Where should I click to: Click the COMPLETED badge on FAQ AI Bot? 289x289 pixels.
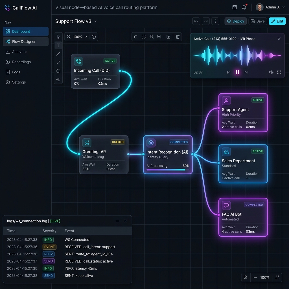(x=254, y=205)
